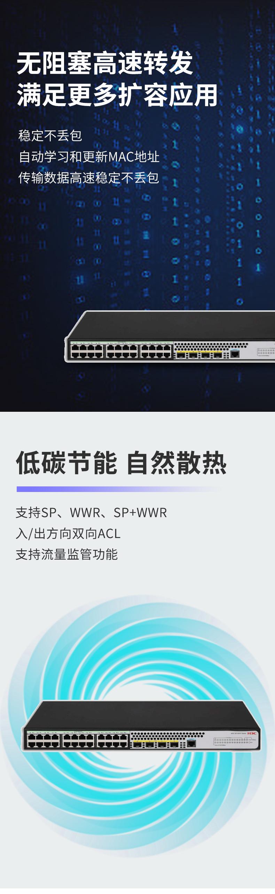This screenshot has height=894, width=275.
Task: Click the headline 无阻塞高速转发
Action: [x=105, y=63]
